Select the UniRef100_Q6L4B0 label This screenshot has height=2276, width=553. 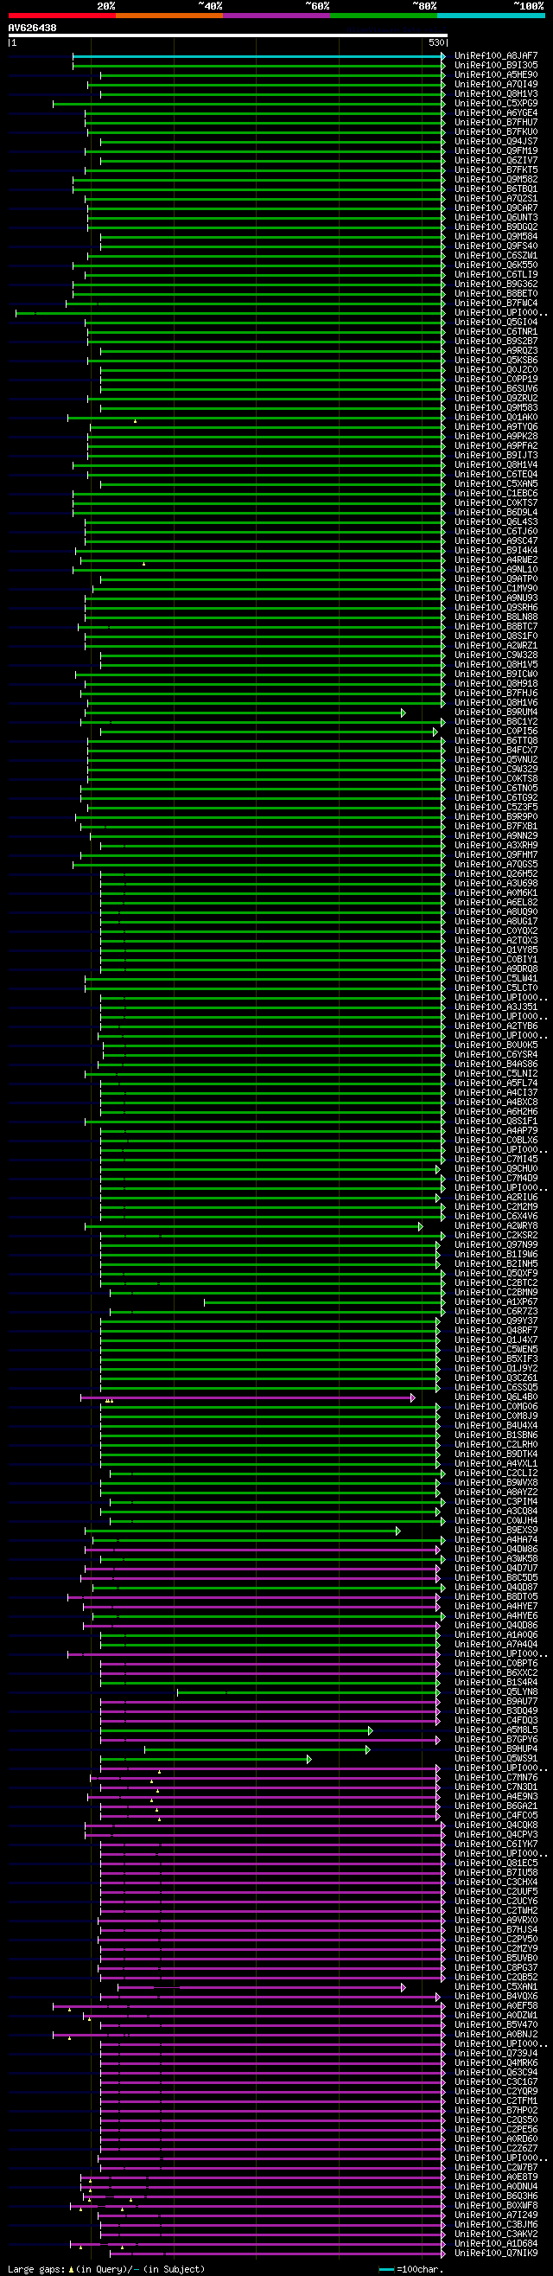(x=497, y=1397)
